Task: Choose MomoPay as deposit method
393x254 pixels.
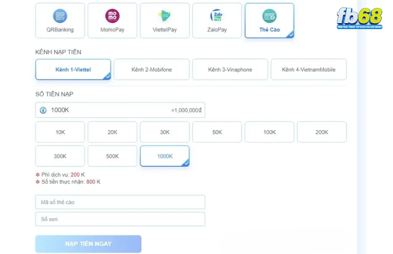Action: (x=112, y=21)
